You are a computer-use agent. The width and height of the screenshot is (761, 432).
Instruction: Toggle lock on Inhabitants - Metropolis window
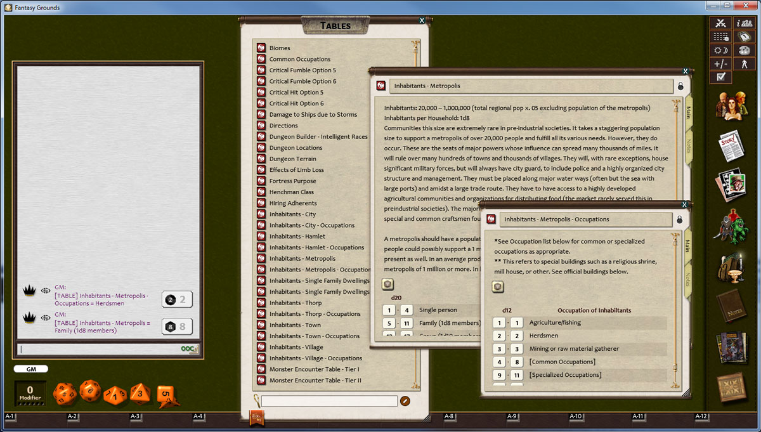pyautogui.click(x=680, y=86)
